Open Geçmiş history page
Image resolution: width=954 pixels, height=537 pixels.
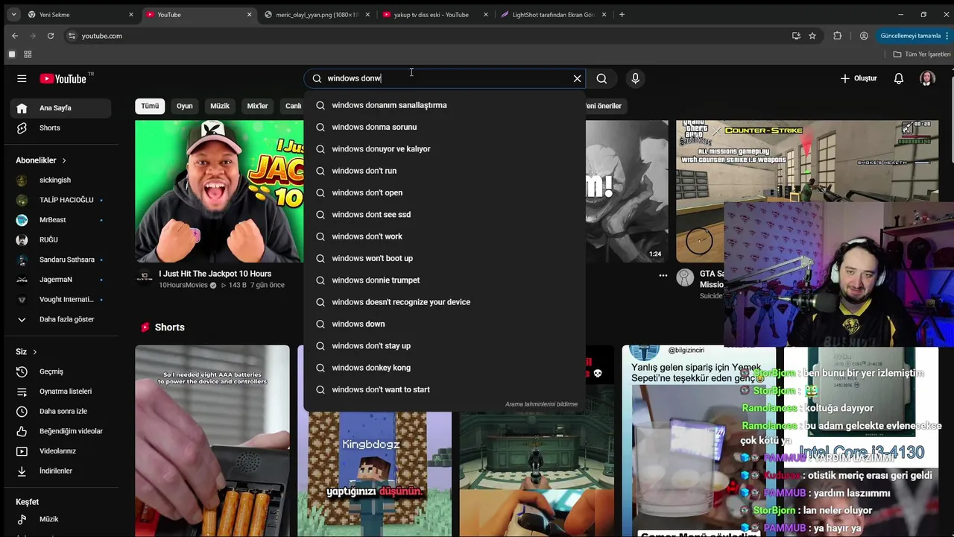coord(61,371)
